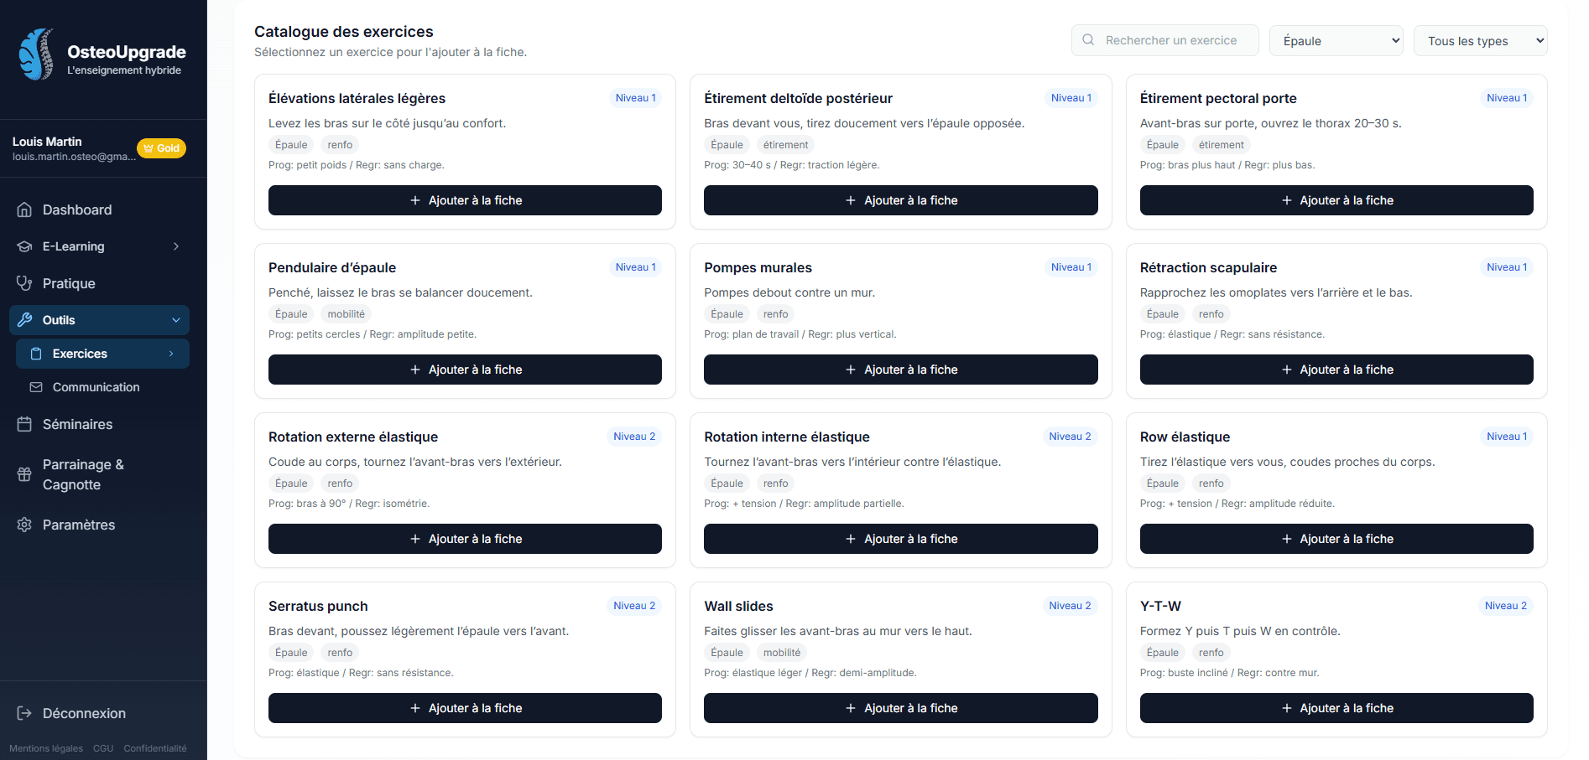The width and height of the screenshot is (1589, 760).
Task: Add Pompes murales to the fiche
Action: coord(900,369)
